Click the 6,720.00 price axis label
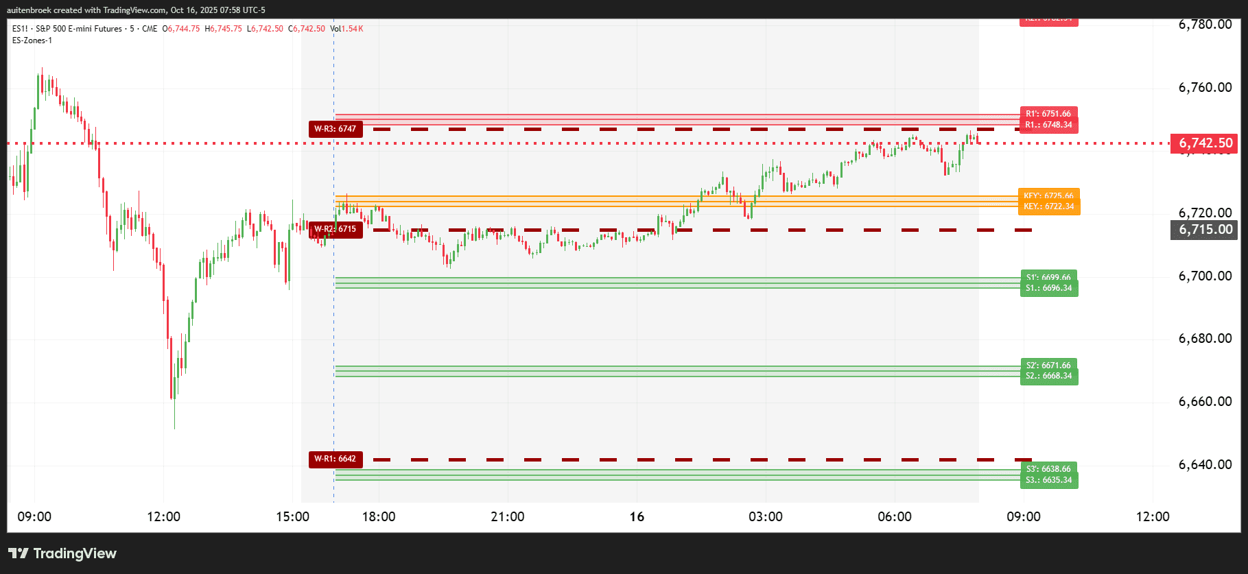 click(x=1205, y=213)
